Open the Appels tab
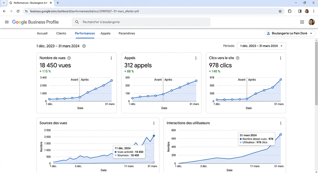 tap(105, 33)
